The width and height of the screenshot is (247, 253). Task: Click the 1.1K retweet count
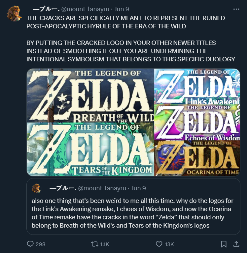(x=105, y=244)
